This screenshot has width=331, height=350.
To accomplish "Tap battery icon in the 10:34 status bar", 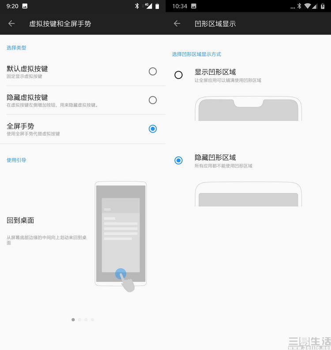I will (323, 6).
